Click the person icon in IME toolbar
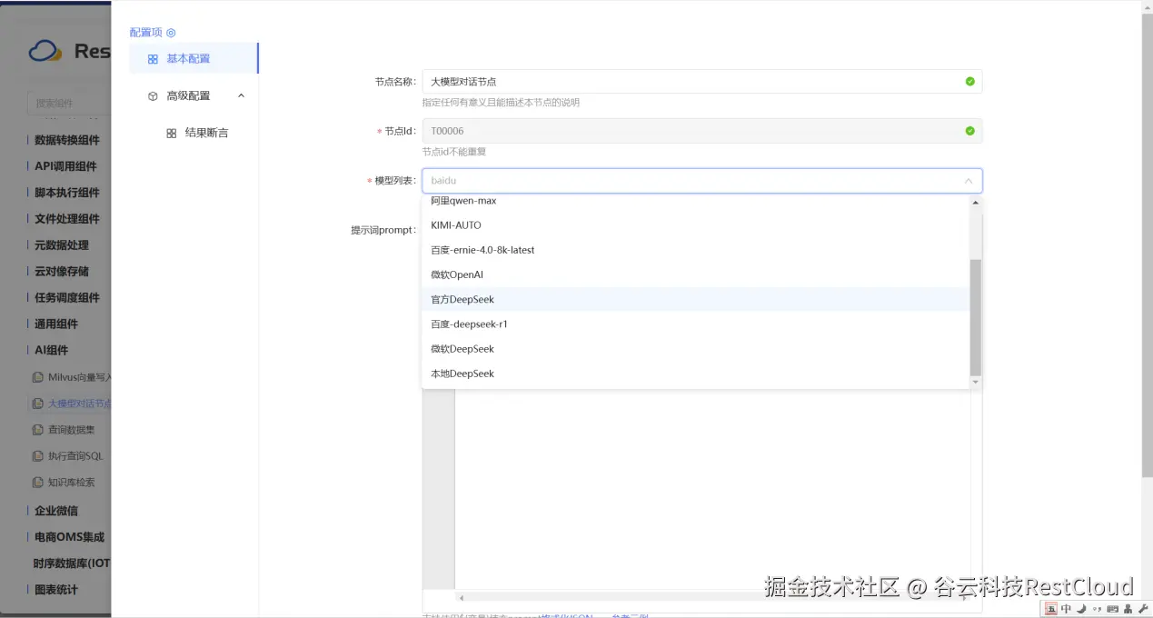Screen dimensions: 1153x618 (1128, 609)
